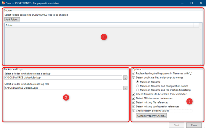Click the 'Select a folder in which to create log files' label
Image resolution: width=206 pixels, height=129 pixels.
tap(27, 84)
